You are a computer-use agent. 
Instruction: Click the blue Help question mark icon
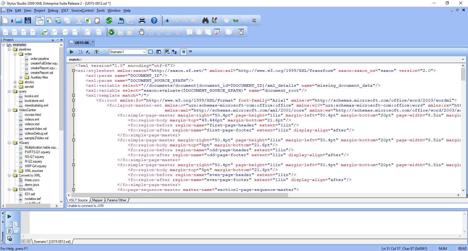(154, 20)
